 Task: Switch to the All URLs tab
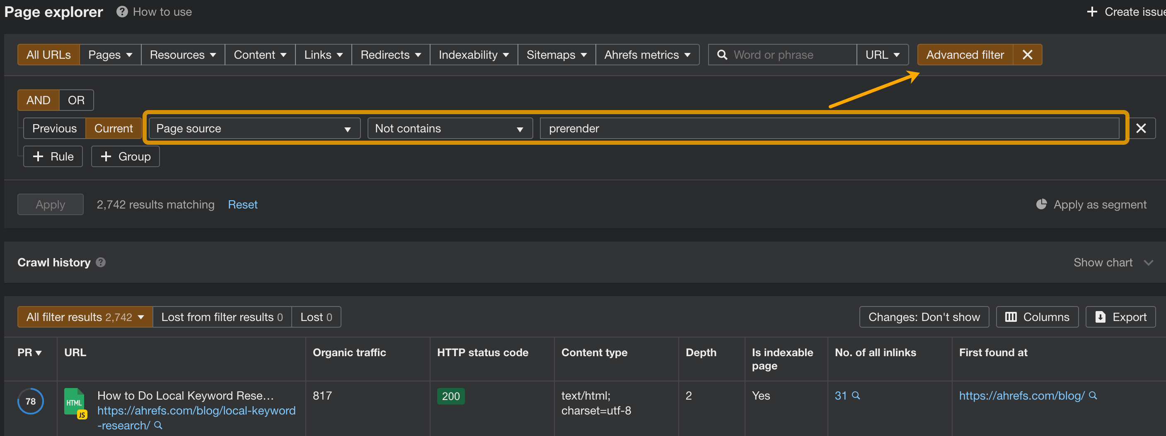[x=48, y=54]
